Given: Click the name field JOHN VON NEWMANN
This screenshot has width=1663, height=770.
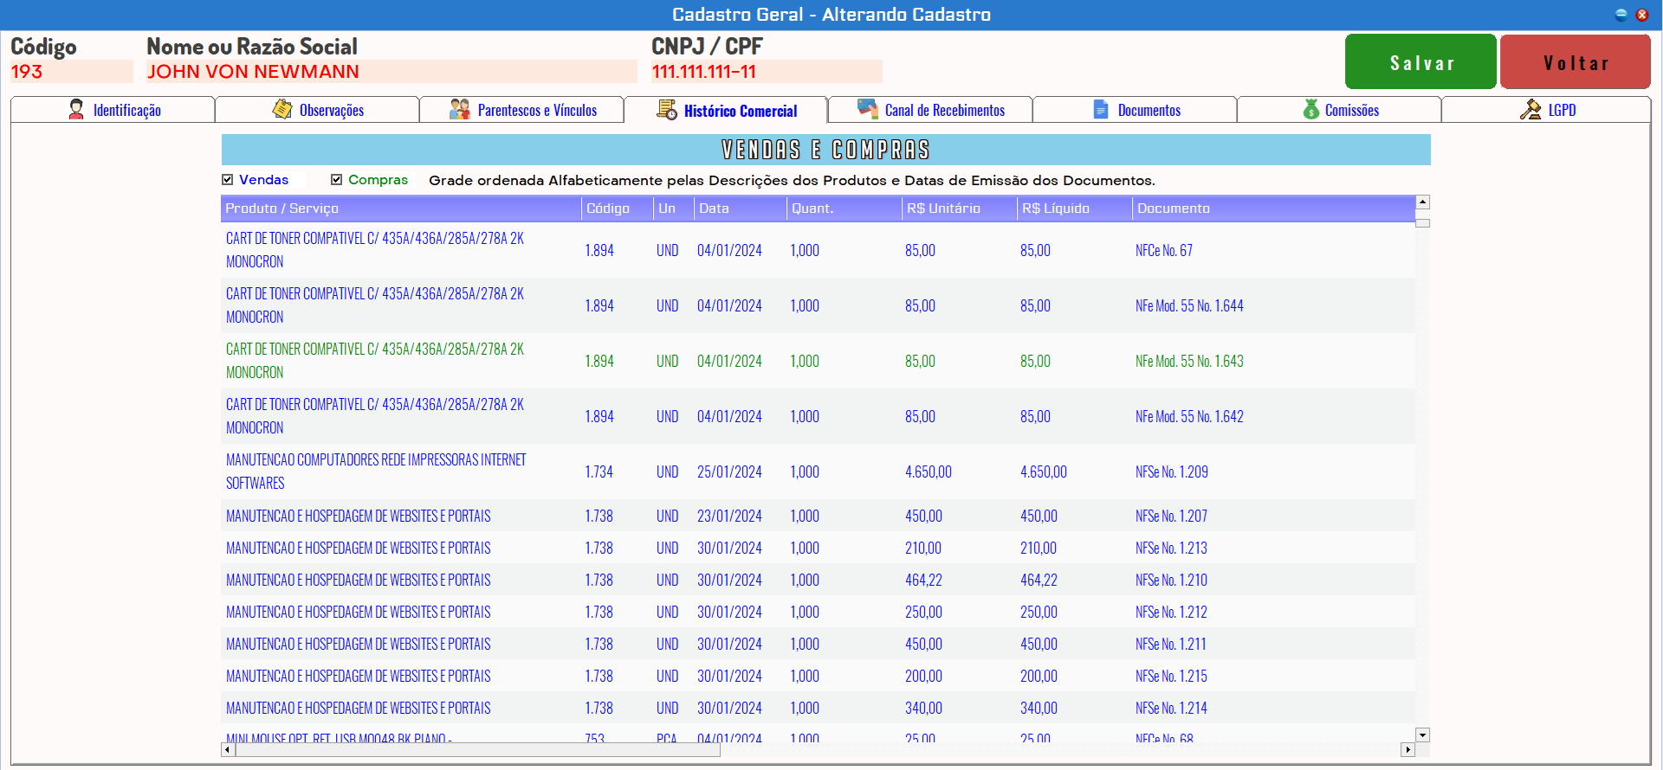Looking at the screenshot, I should coord(391,72).
